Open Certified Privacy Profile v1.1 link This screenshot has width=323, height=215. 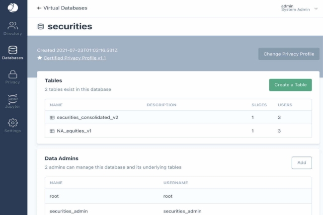pyautogui.click(x=75, y=58)
